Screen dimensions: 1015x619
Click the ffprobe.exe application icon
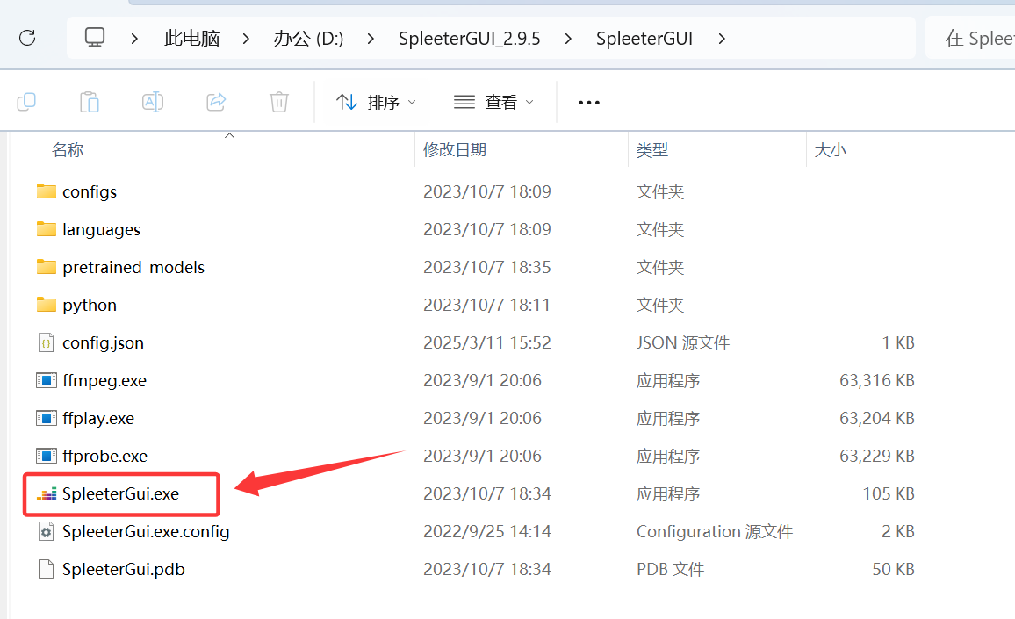coord(46,456)
